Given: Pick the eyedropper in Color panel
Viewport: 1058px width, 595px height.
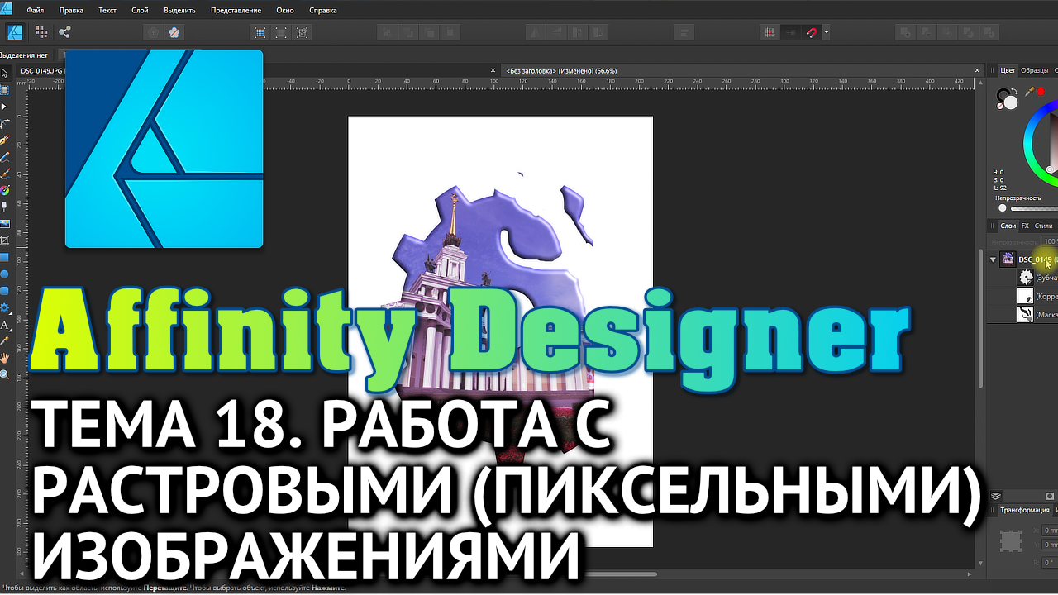Looking at the screenshot, I should (1029, 92).
